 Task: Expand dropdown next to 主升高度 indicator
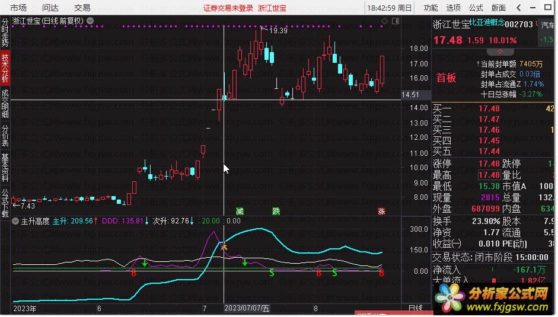click(x=15, y=221)
